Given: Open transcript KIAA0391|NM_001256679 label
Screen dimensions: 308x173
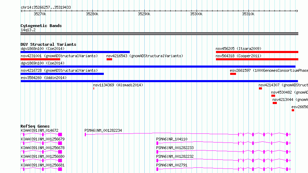Looking at the screenshot, I should pyautogui.click(x=43, y=139).
